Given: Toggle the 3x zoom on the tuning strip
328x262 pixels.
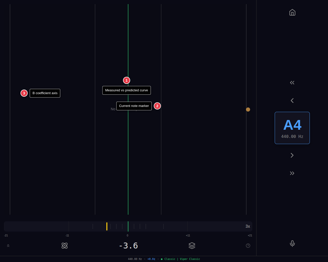Looking at the screenshot, I should (248, 226).
